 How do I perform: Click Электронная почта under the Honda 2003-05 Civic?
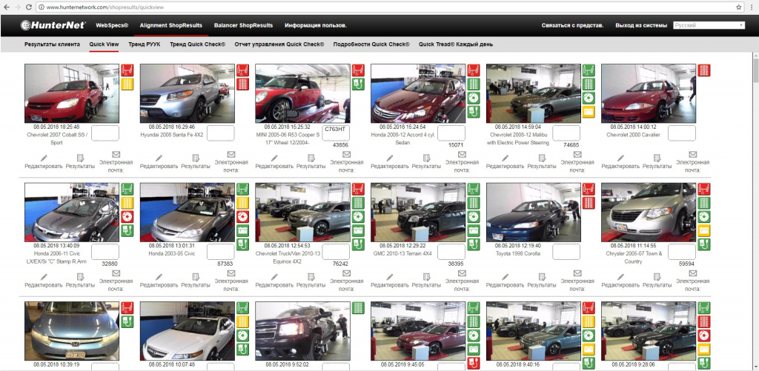231,285
